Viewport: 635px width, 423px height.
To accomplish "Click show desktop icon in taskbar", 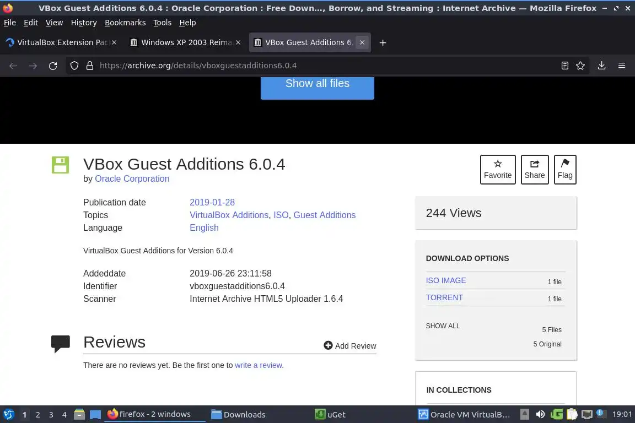I will (x=95, y=415).
